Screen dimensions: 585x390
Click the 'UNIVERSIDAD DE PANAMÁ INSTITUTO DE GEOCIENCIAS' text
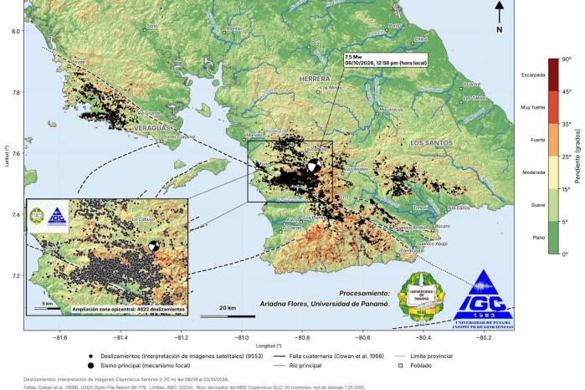click(484, 325)
